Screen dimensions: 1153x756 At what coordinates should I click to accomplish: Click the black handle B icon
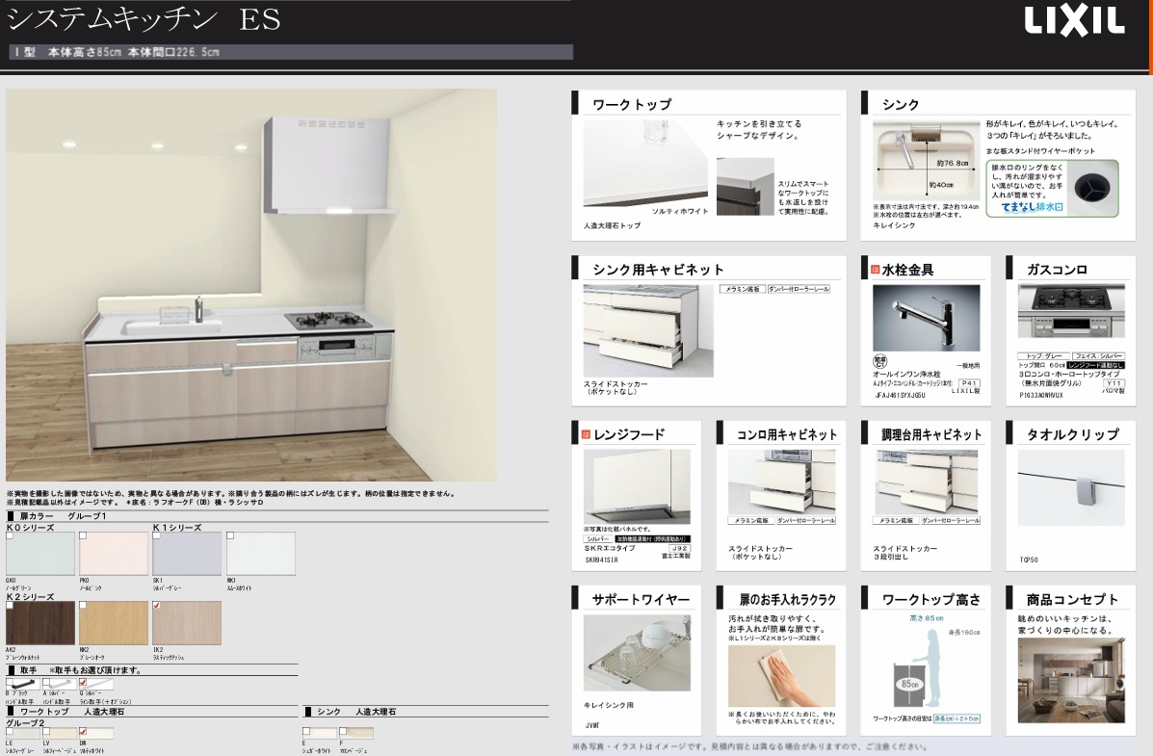pyautogui.click(x=23, y=685)
